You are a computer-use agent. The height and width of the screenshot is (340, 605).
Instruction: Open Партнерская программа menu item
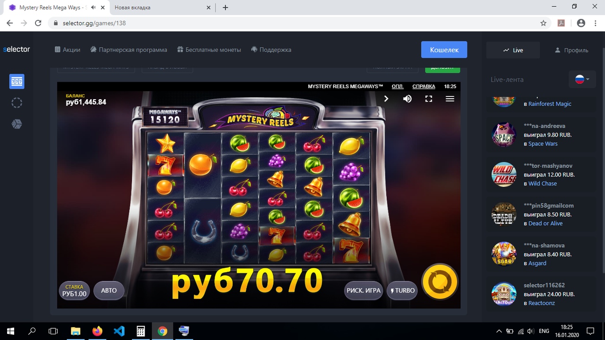[x=129, y=50]
